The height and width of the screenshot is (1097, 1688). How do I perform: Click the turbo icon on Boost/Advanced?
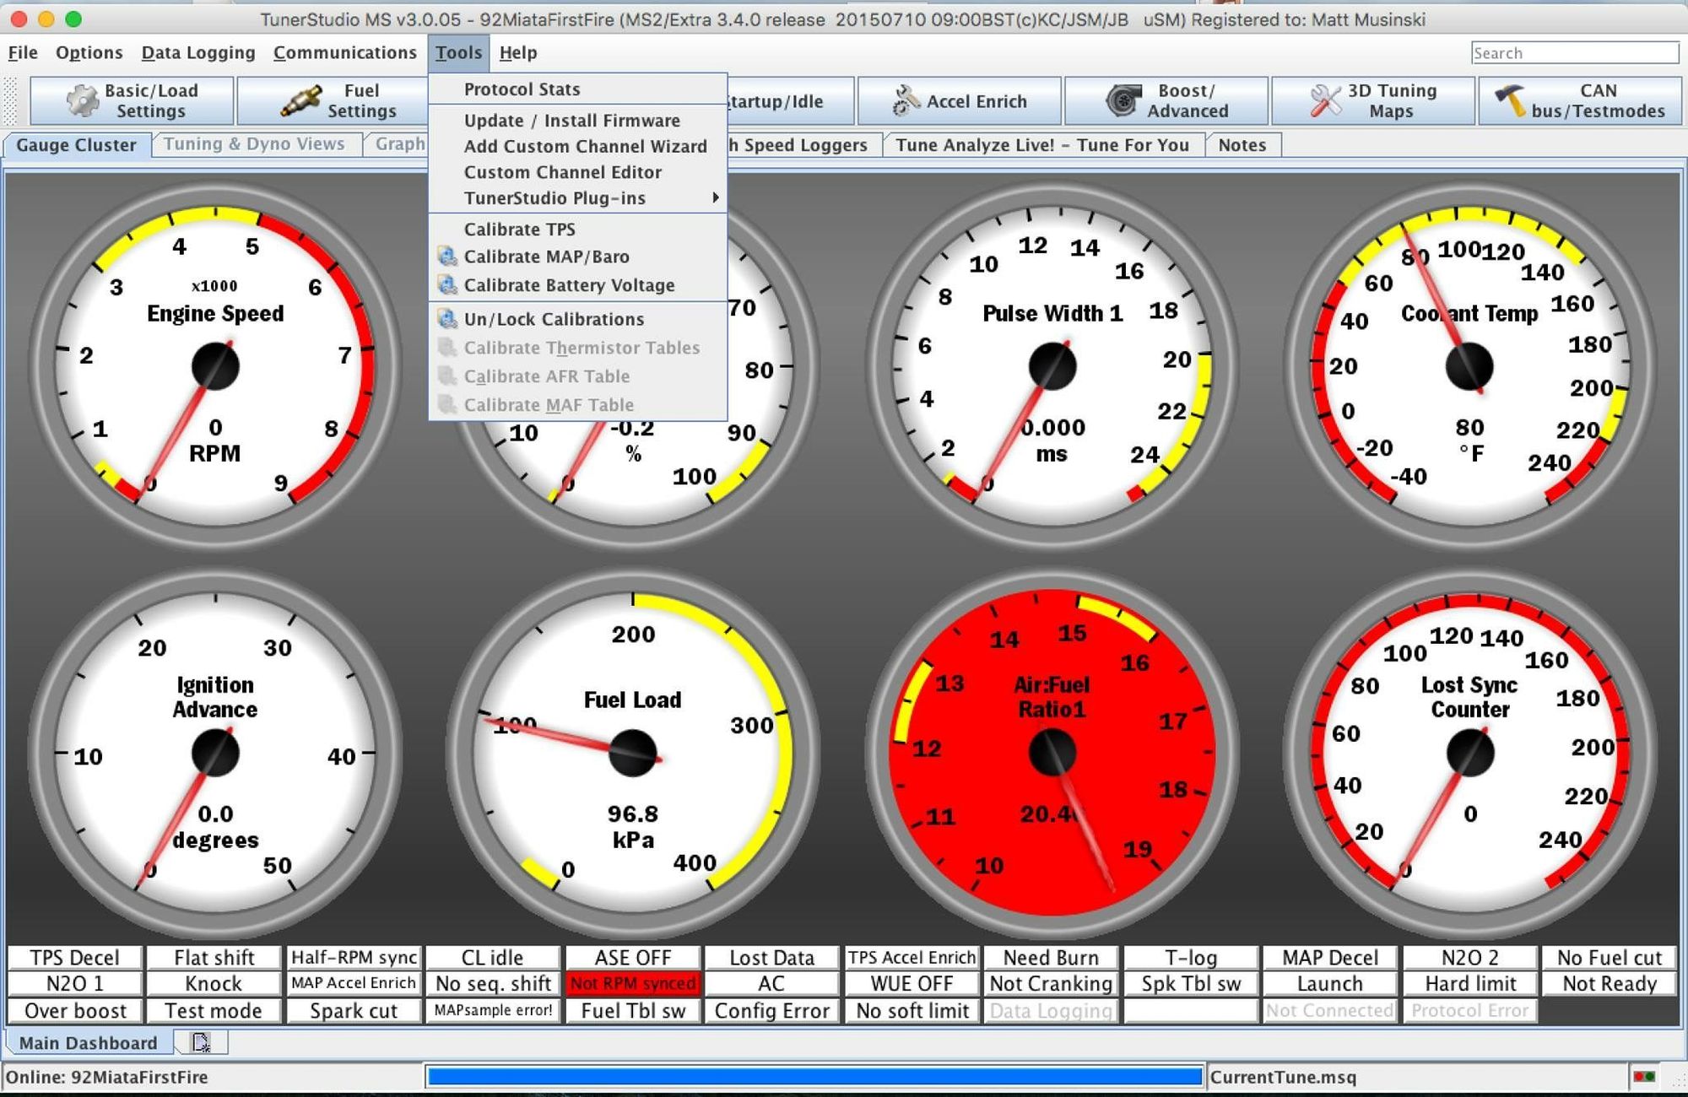(x=1123, y=101)
